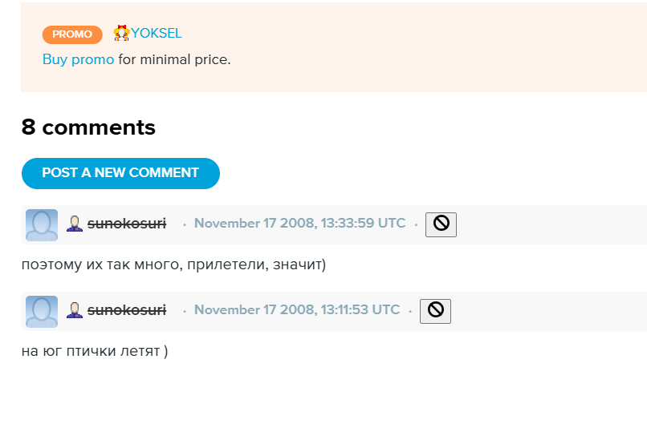The image size is (647, 432).
Task: Click the "for minimal price" promo text
Action: click(174, 59)
